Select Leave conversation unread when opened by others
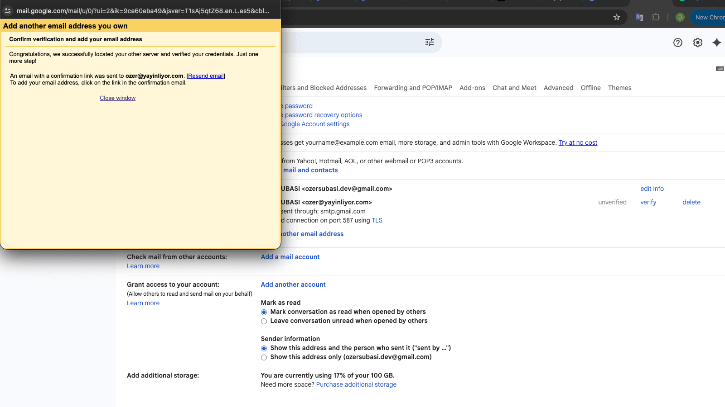 pos(264,321)
